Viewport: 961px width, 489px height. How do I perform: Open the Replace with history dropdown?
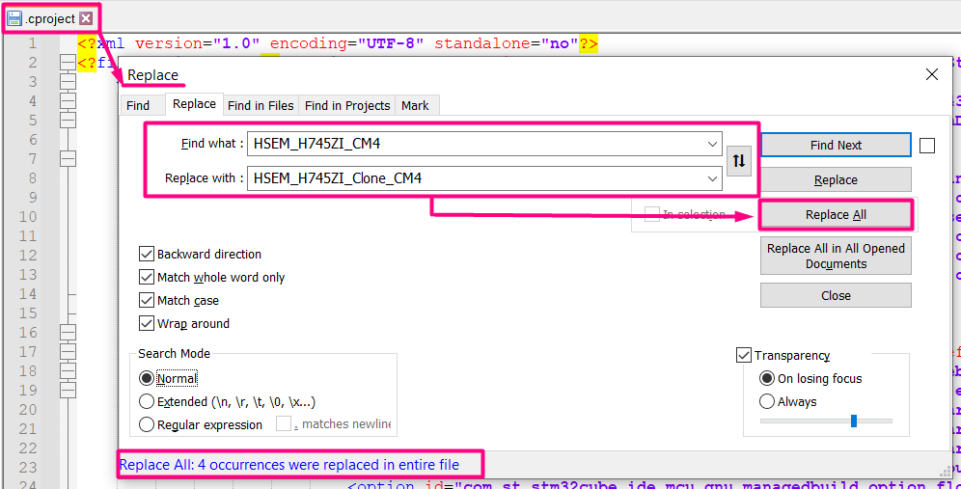pos(712,179)
